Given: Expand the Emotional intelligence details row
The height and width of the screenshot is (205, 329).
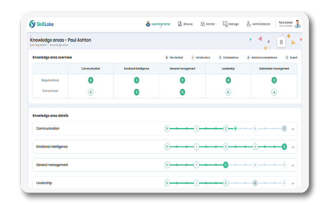Looking at the screenshot, I should 293,147.
